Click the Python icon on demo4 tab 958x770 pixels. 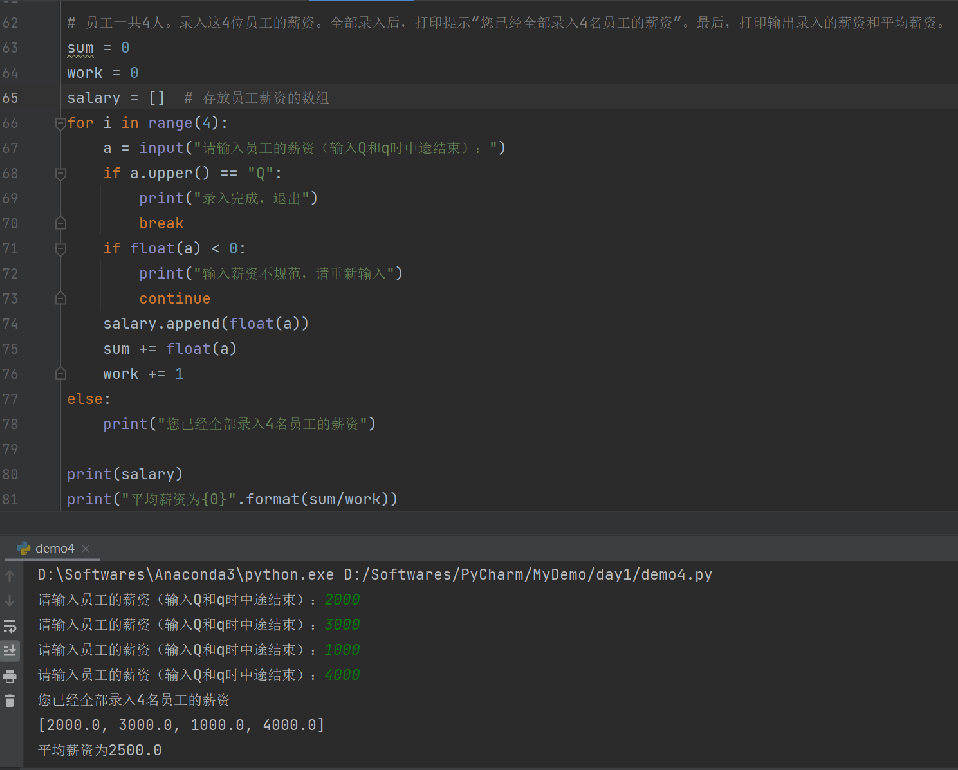[24, 549]
